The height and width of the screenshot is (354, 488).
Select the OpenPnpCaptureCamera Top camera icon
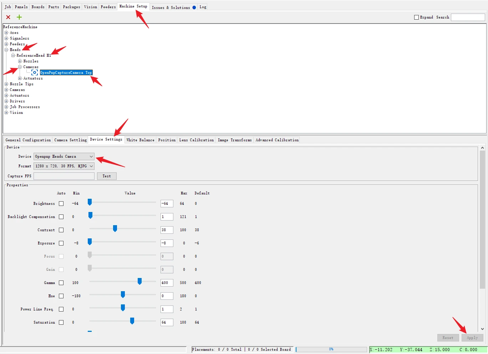tap(35, 72)
